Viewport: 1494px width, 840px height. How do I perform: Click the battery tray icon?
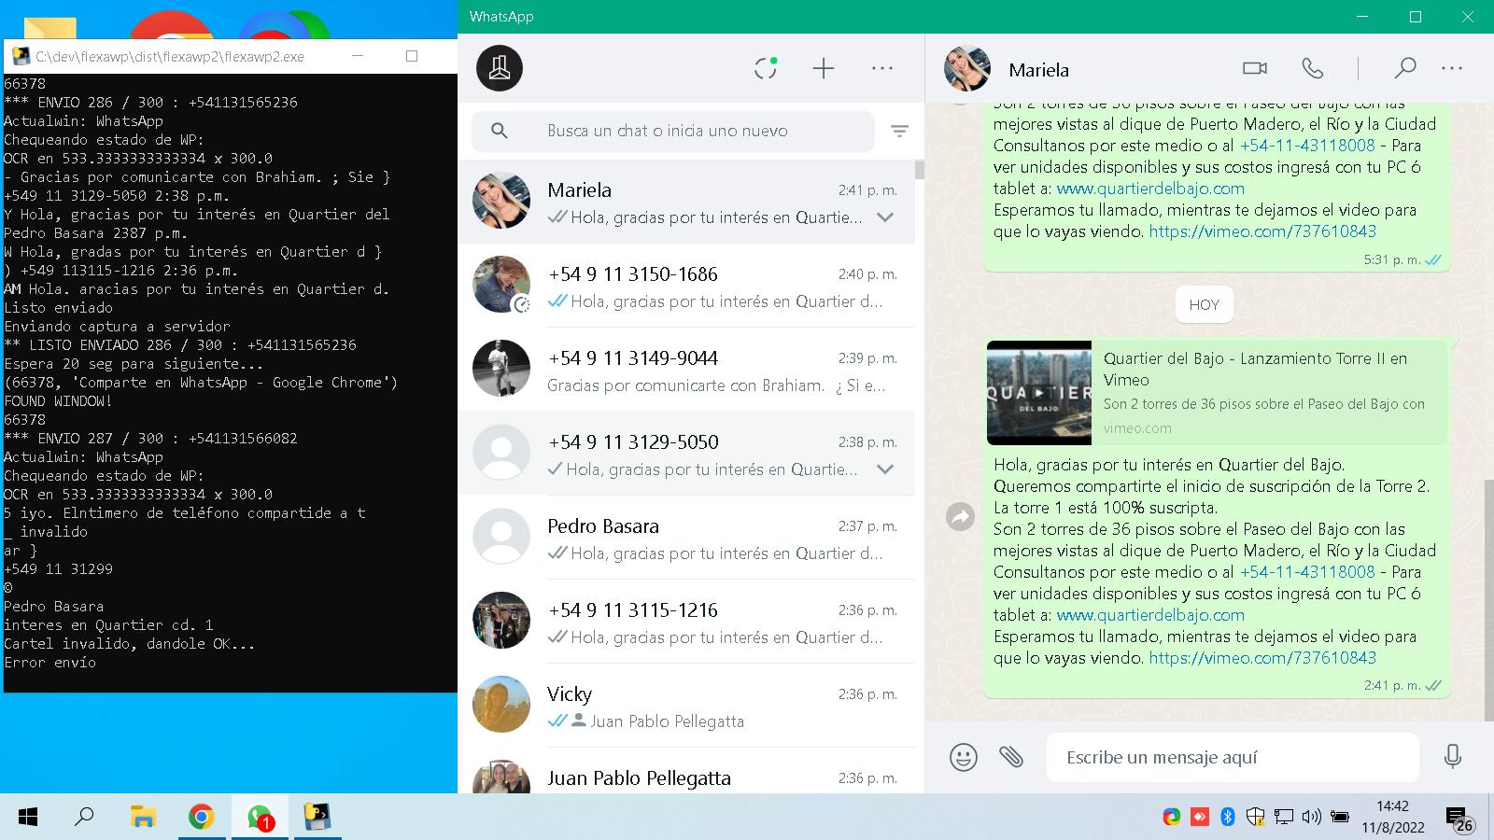coord(1339,818)
